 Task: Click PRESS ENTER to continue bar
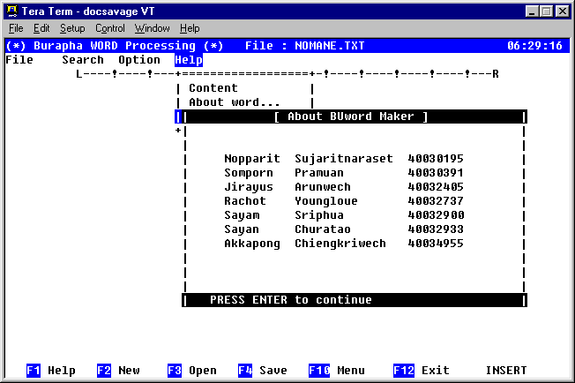355,300
